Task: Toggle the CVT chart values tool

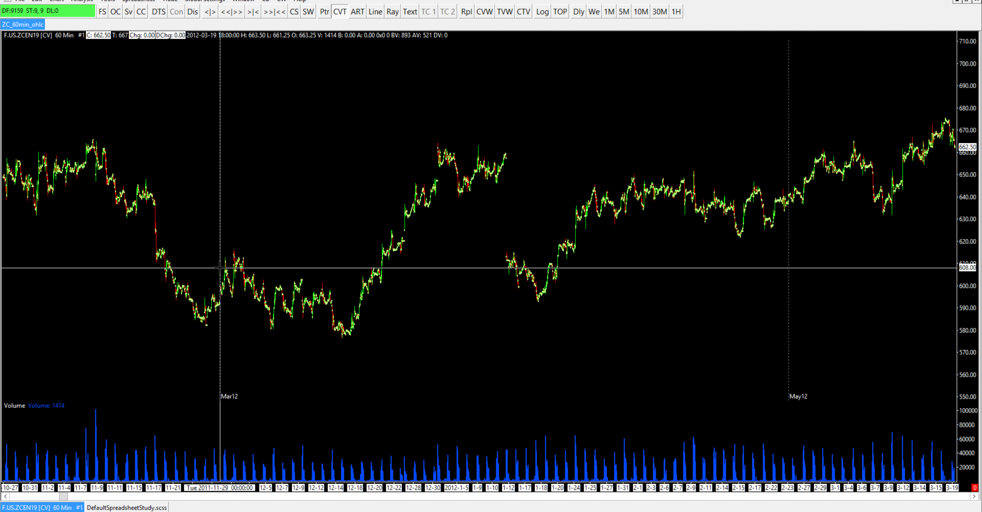Action: coord(340,12)
